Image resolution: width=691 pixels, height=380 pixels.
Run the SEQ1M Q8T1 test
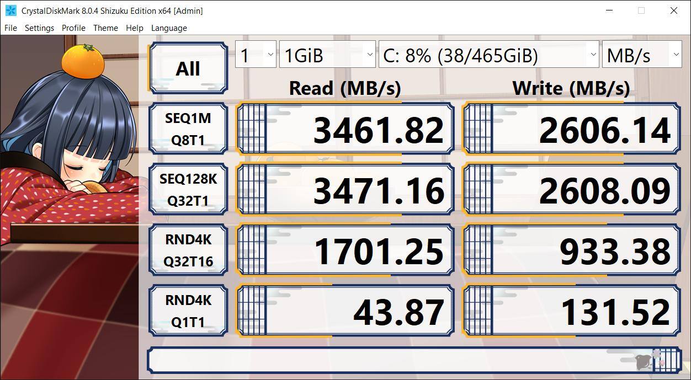point(188,129)
